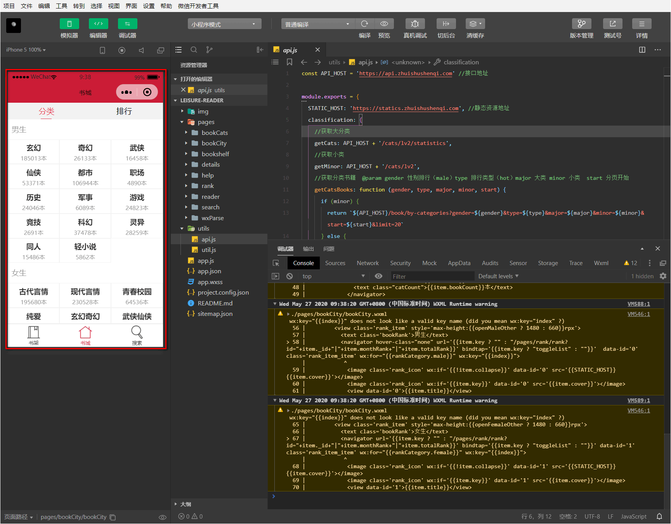This screenshot has height=524, width=671.
Task: Open the search icon in sidebar
Action: pyautogui.click(x=194, y=50)
